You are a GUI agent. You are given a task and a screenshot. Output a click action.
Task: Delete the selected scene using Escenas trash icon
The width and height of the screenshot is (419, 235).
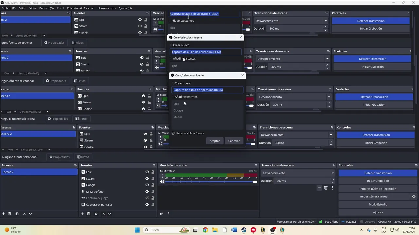pos(10,214)
